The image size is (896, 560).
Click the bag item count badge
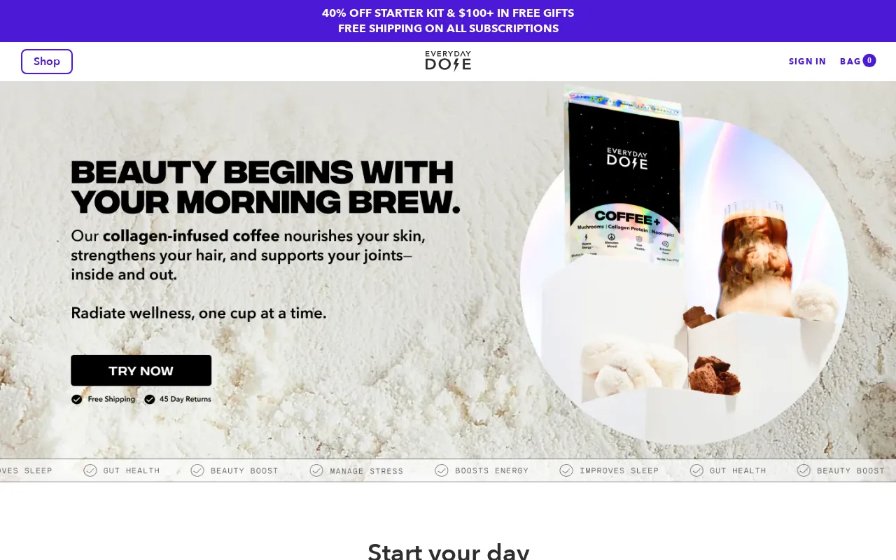point(869,61)
